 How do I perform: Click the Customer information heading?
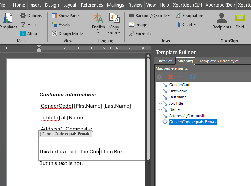click(x=68, y=95)
